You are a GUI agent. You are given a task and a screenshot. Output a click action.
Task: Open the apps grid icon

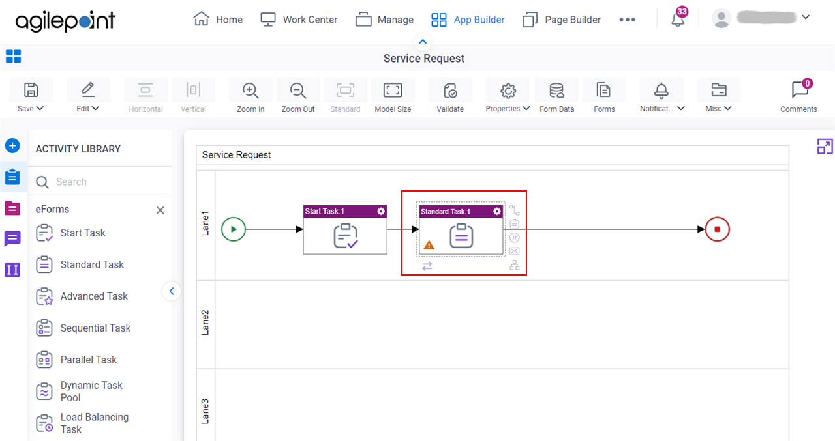tap(13, 56)
